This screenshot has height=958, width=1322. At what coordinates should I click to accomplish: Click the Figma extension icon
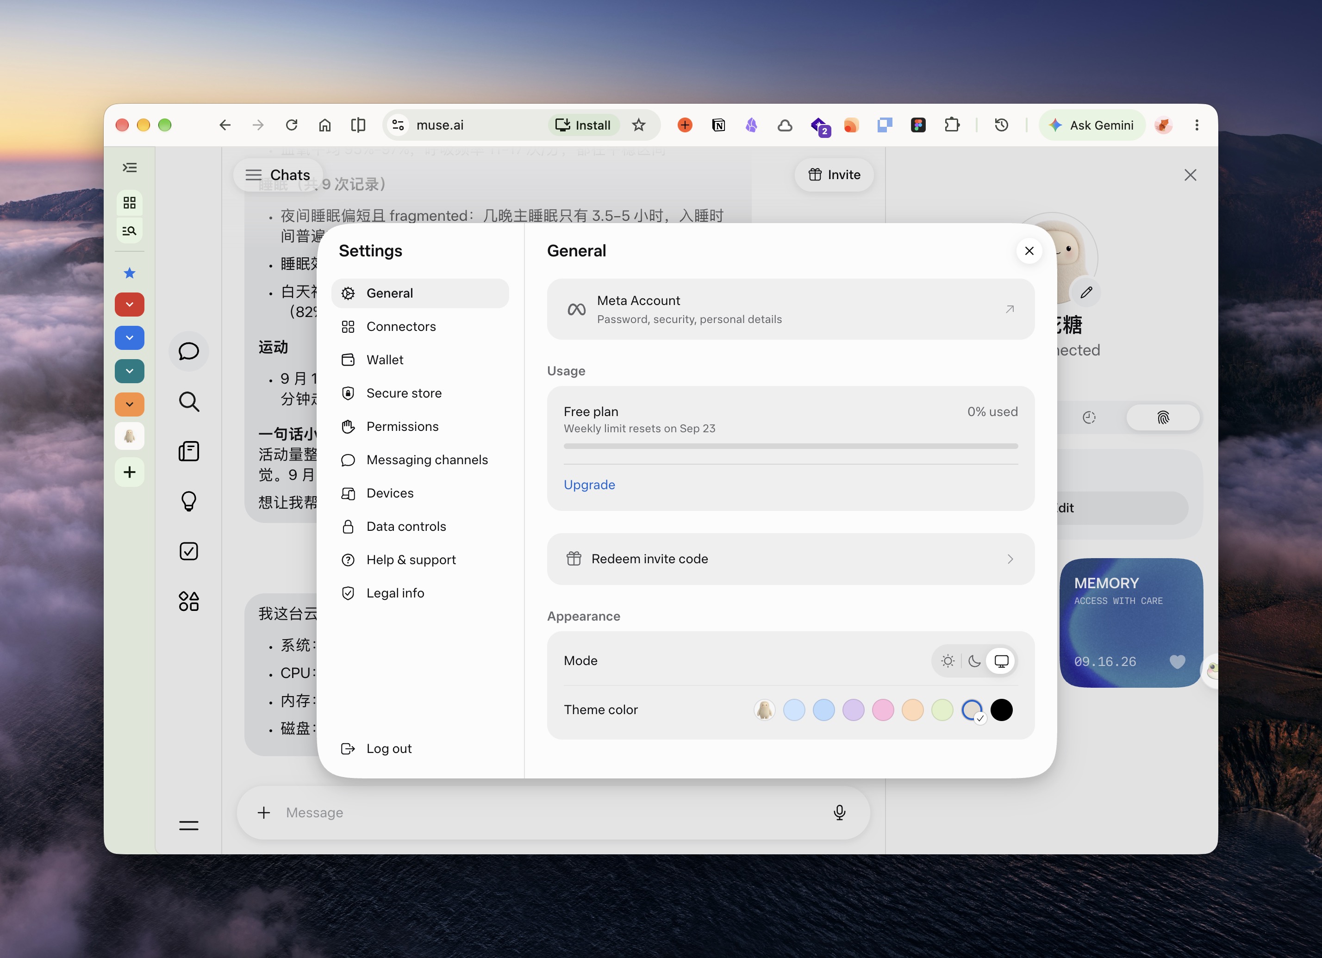click(918, 124)
